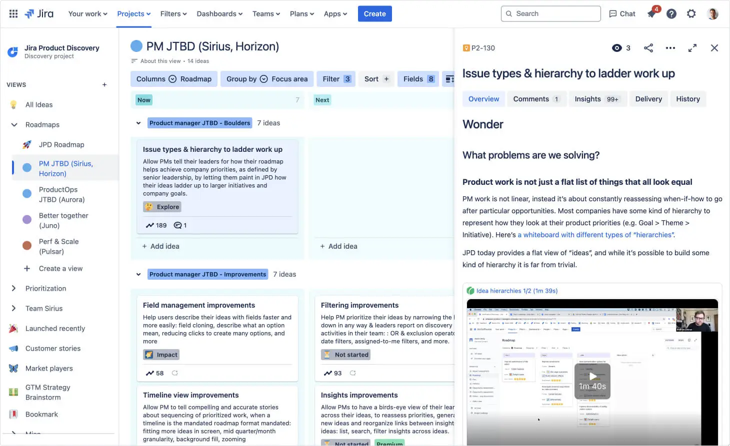Click the Sort button
The width and height of the screenshot is (730, 446).
pyautogui.click(x=377, y=79)
